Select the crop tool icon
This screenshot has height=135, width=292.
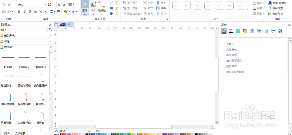coord(117,14)
